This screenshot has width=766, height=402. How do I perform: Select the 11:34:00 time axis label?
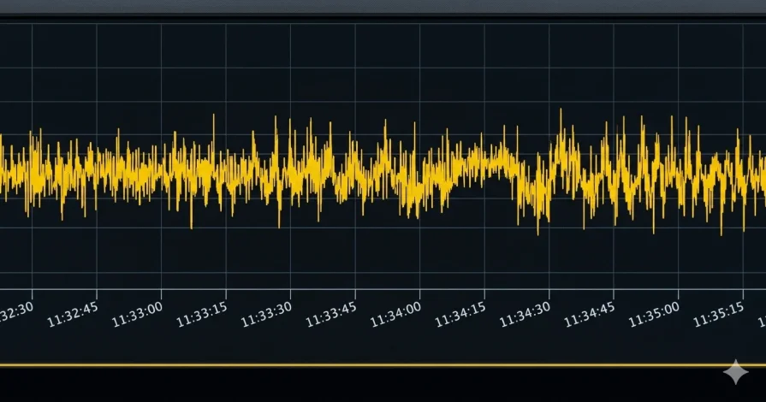395,314
